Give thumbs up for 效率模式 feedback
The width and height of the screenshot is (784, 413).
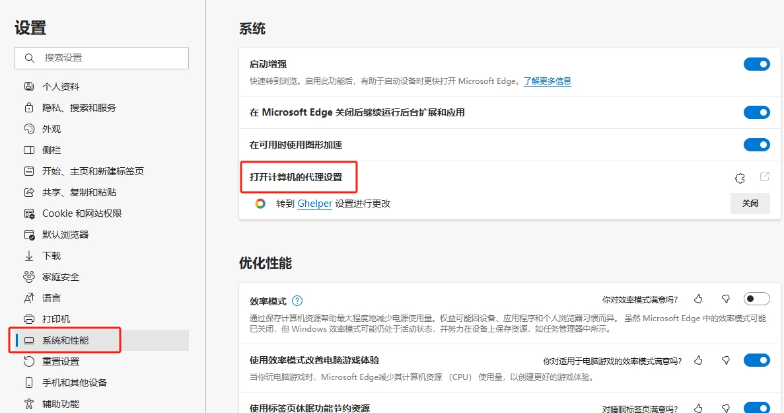click(x=699, y=299)
